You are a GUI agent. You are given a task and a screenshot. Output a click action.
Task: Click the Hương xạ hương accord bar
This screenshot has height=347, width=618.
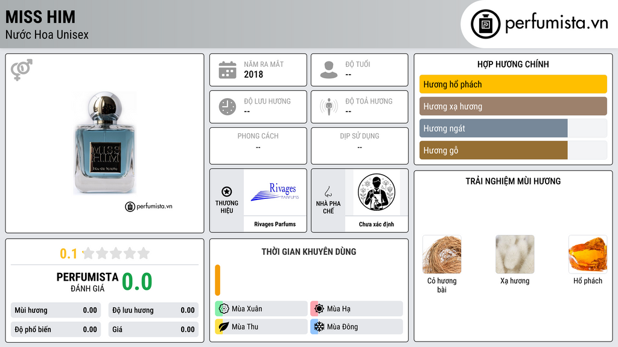click(513, 106)
